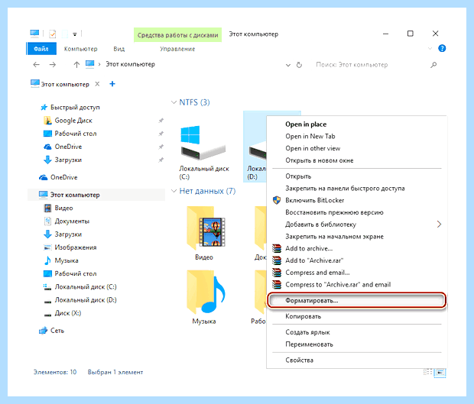
Task: Select Создать ярлык menu entry
Action: tap(307, 332)
